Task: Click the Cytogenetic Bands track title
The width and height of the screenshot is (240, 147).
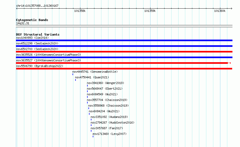Action: 32,20
